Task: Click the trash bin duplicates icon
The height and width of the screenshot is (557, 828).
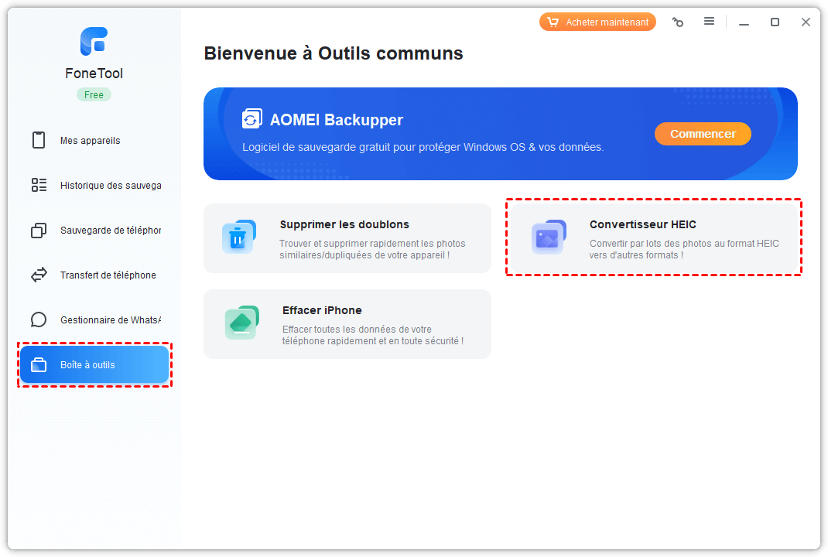Action: coord(238,237)
